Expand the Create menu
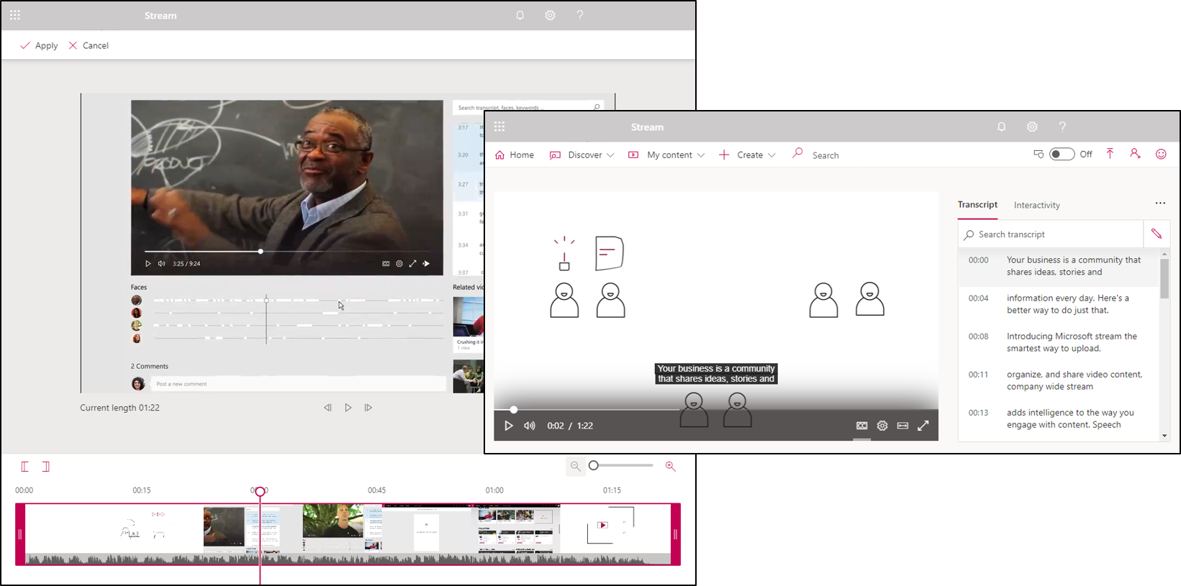 pos(747,155)
